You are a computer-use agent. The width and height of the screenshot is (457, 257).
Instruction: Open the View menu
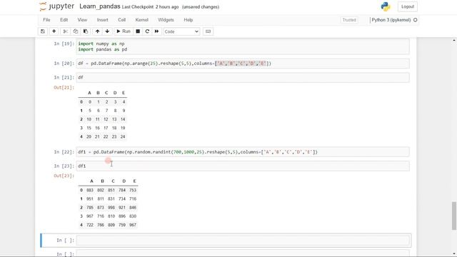point(82,20)
